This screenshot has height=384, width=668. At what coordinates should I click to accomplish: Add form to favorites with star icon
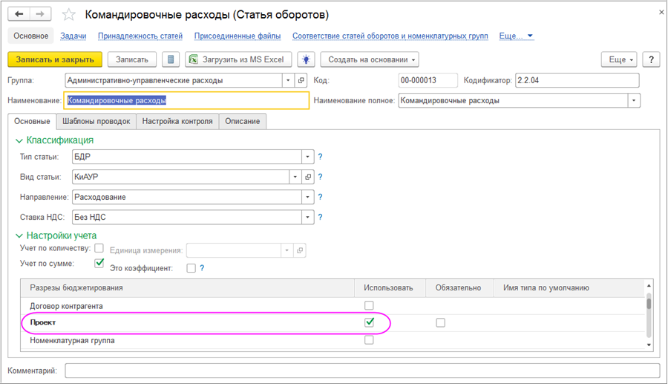68,15
